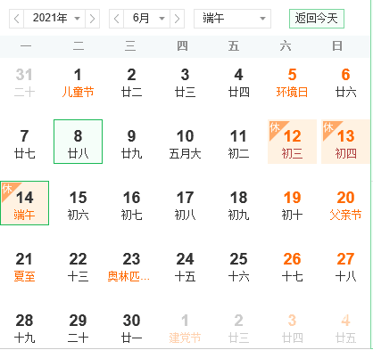Go to previous year arrow

point(17,19)
